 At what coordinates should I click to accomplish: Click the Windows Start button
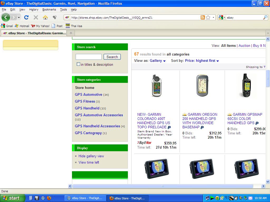coord(12,198)
